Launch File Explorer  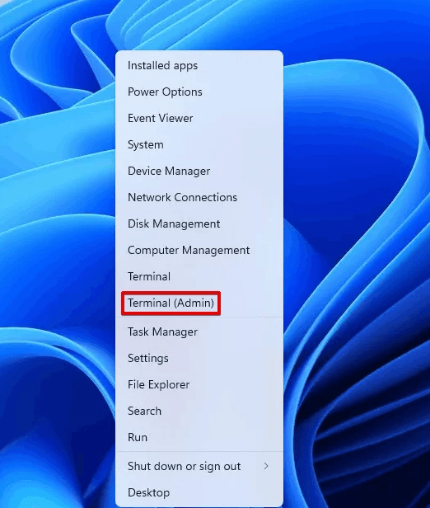coord(199,384)
